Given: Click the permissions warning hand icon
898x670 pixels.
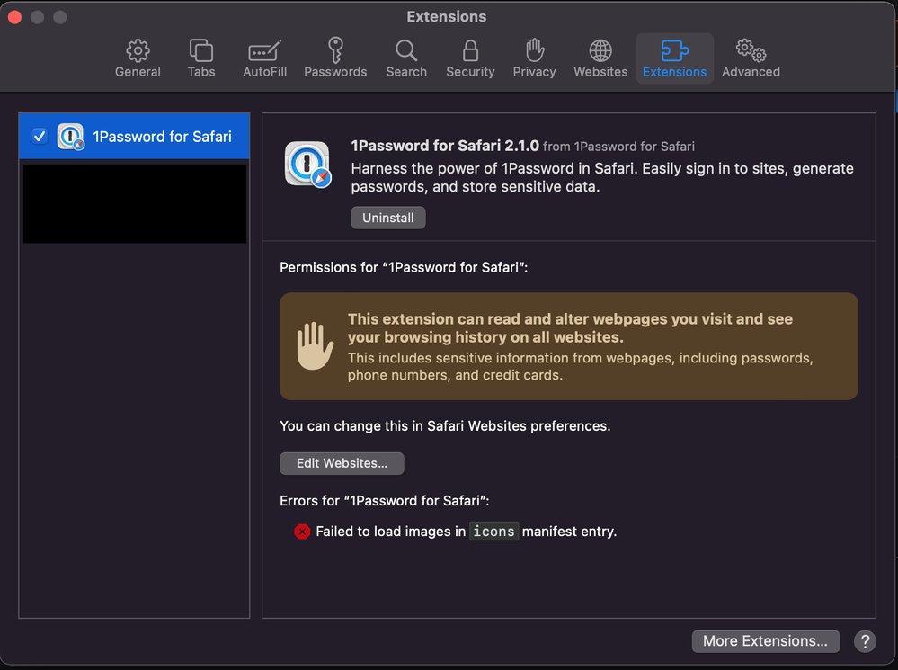Looking at the screenshot, I should pos(315,346).
